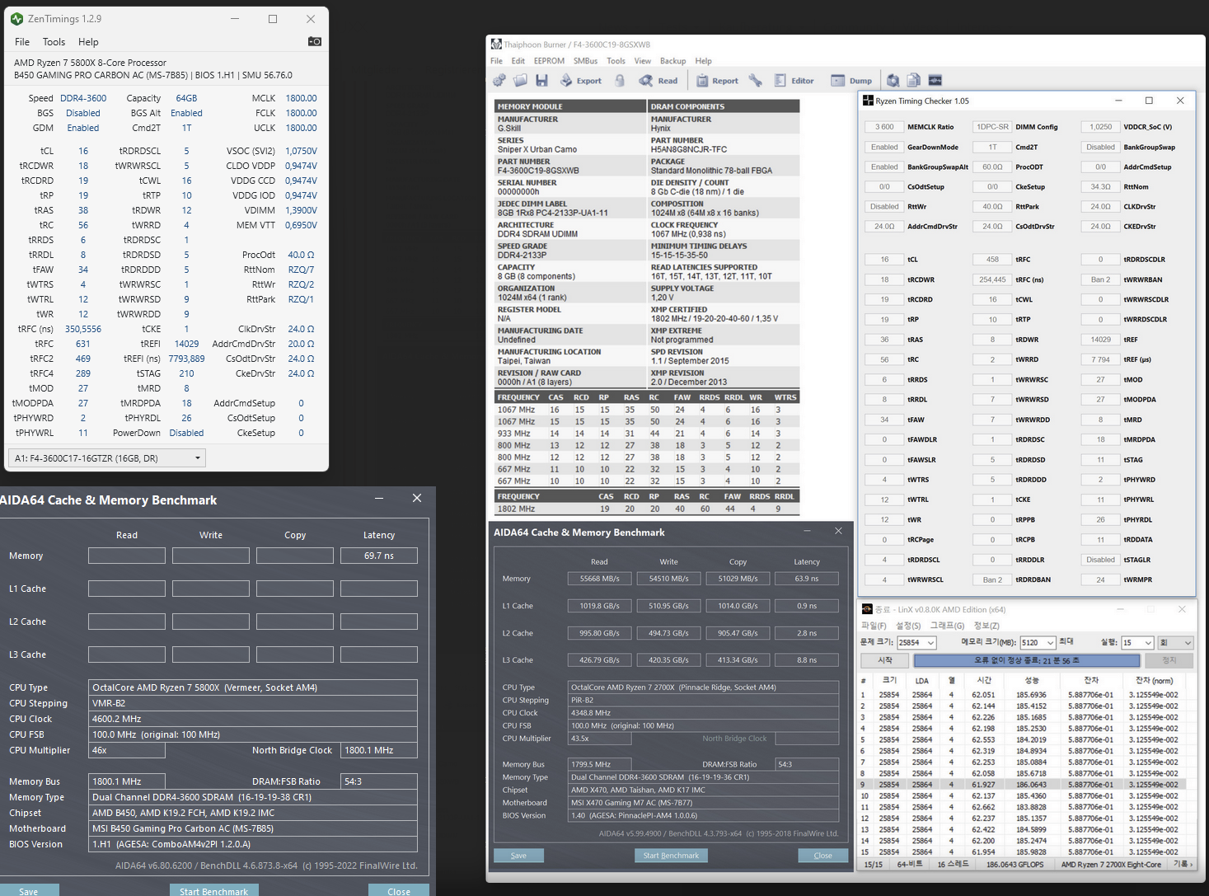Image resolution: width=1209 pixels, height=896 pixels.
Task: Open the LinX 정보(Z) menu
Action: point(986,626)
